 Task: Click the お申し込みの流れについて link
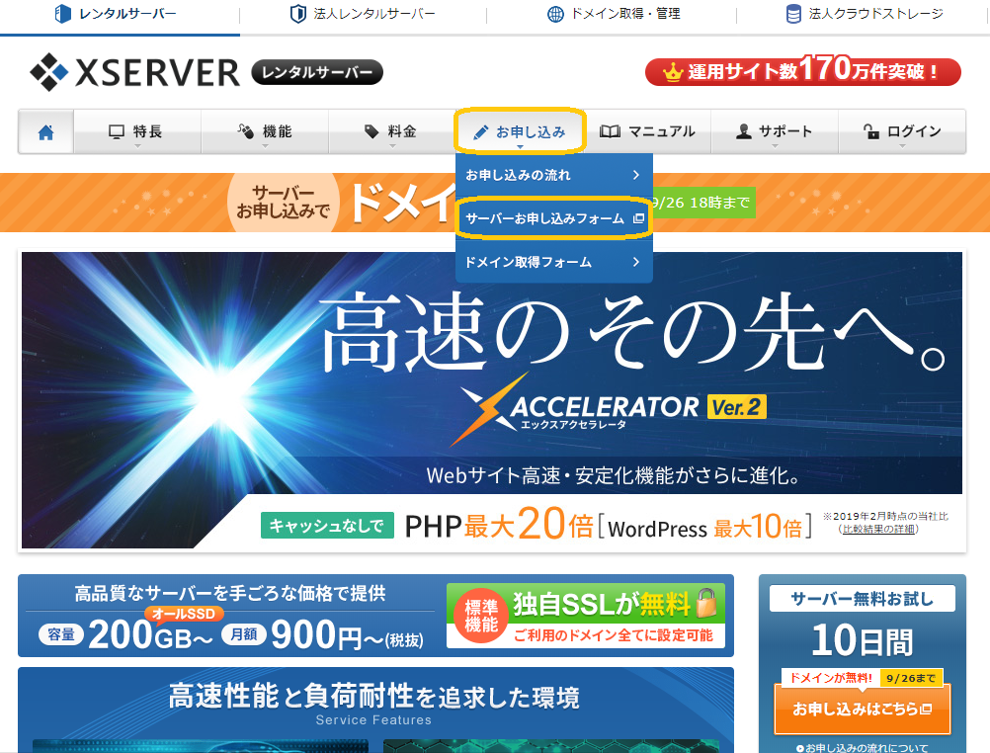pos(862,747)
